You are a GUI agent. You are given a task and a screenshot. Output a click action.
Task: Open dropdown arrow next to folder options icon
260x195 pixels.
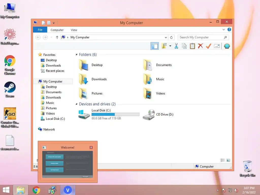click(170, 46)
